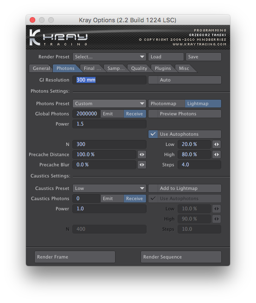Image resolution: width=256 pixels, height=303 pixels.
Task: Click the Global Photons value field
Action: pyautogui.click(x=87, y=114)
